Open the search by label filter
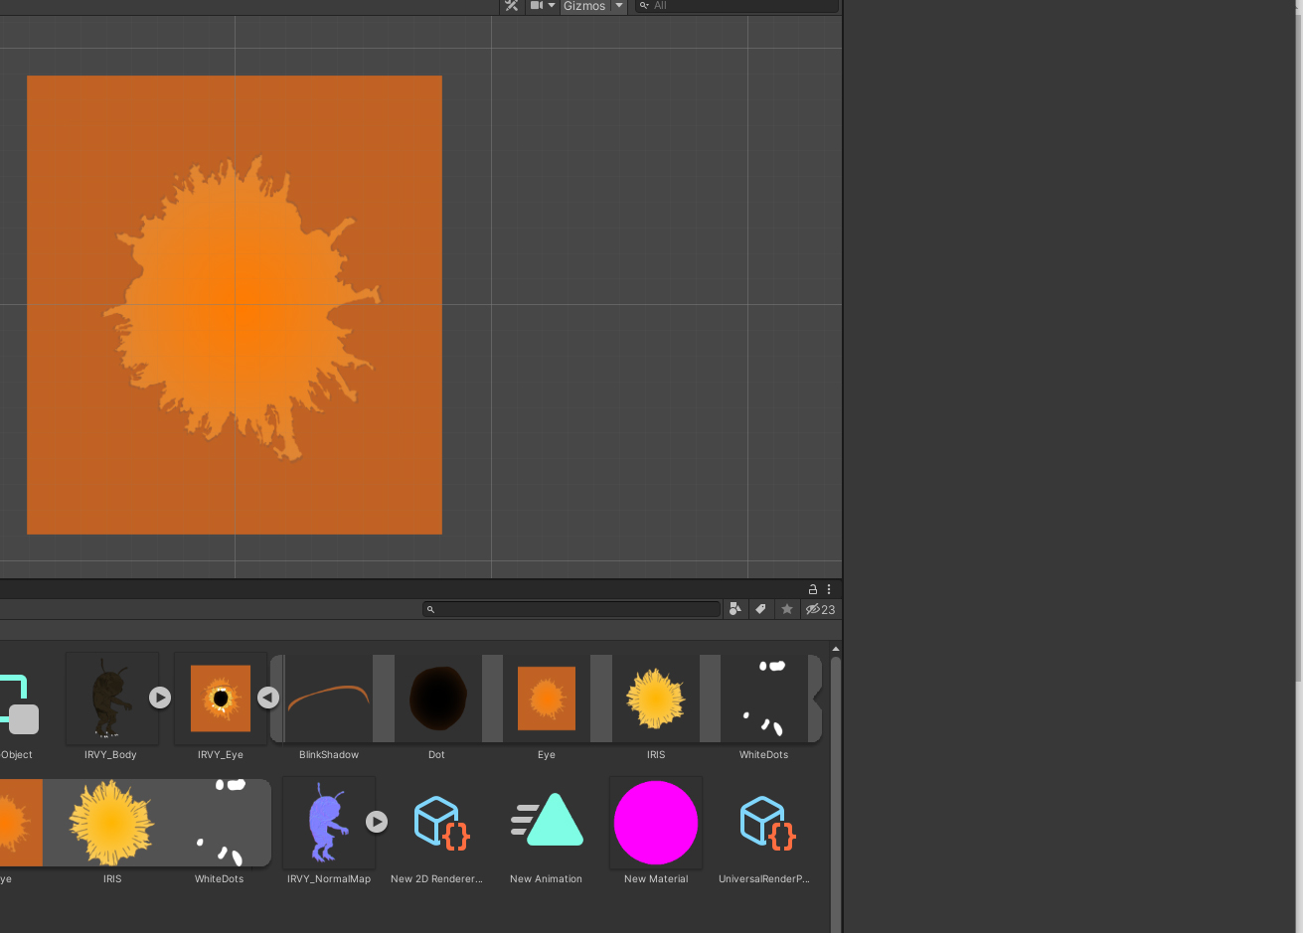Screen dimensions: 1303x933 [761, 609]
